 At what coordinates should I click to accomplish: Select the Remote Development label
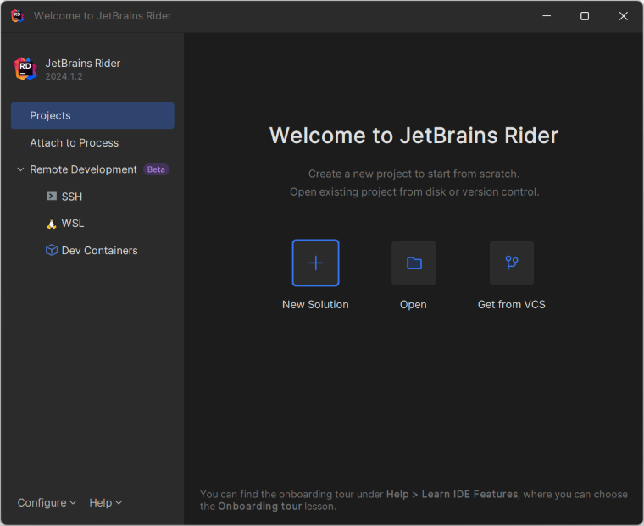83,169
